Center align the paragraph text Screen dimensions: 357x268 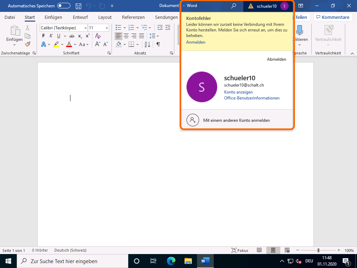point(126,36)
